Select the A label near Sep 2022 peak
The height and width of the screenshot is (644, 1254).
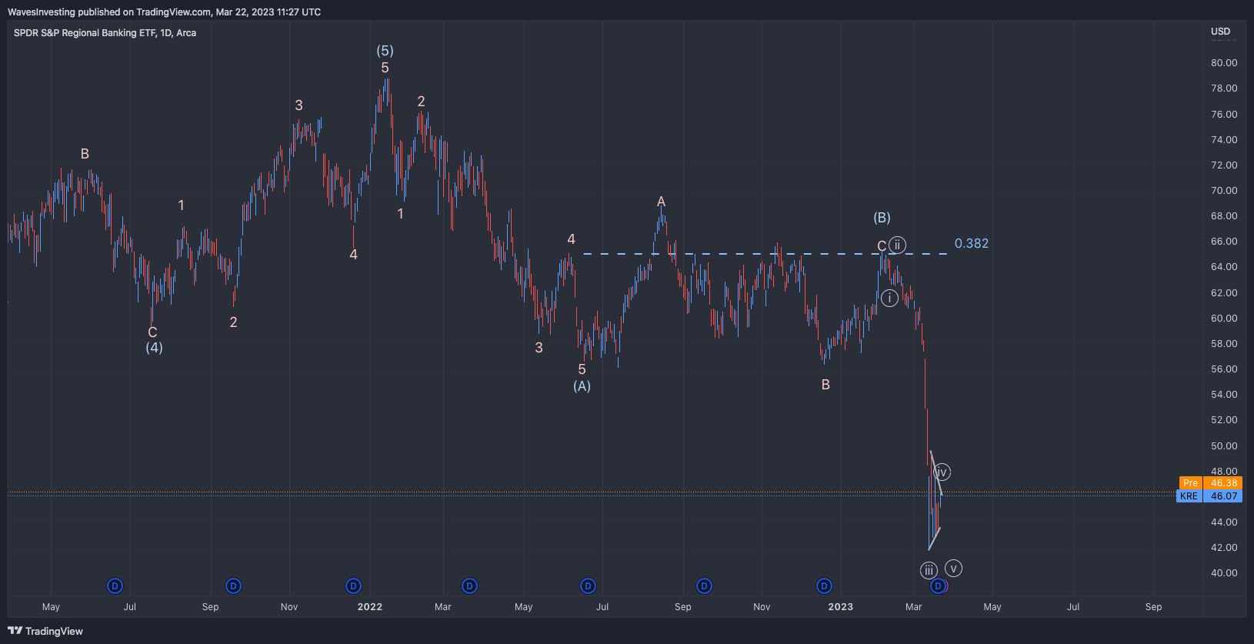(x=661, y=202)
